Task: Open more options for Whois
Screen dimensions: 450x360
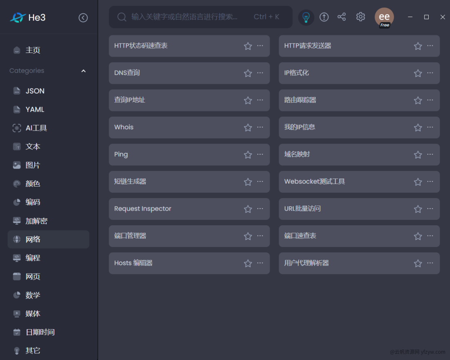Action: (260, 127)
